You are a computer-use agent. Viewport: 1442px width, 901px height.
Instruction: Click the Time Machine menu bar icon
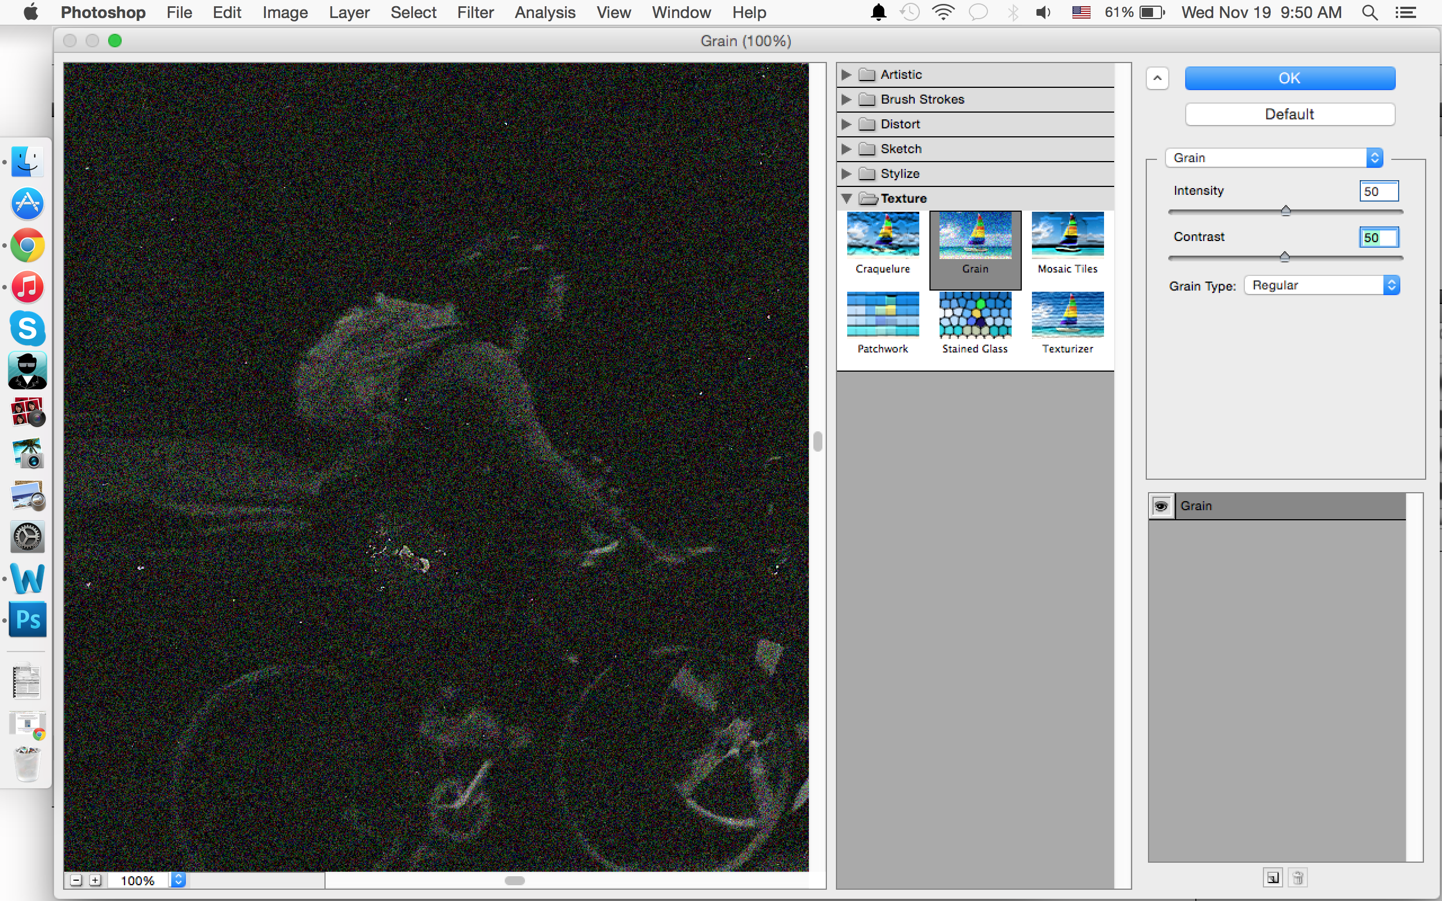point(909,12)
